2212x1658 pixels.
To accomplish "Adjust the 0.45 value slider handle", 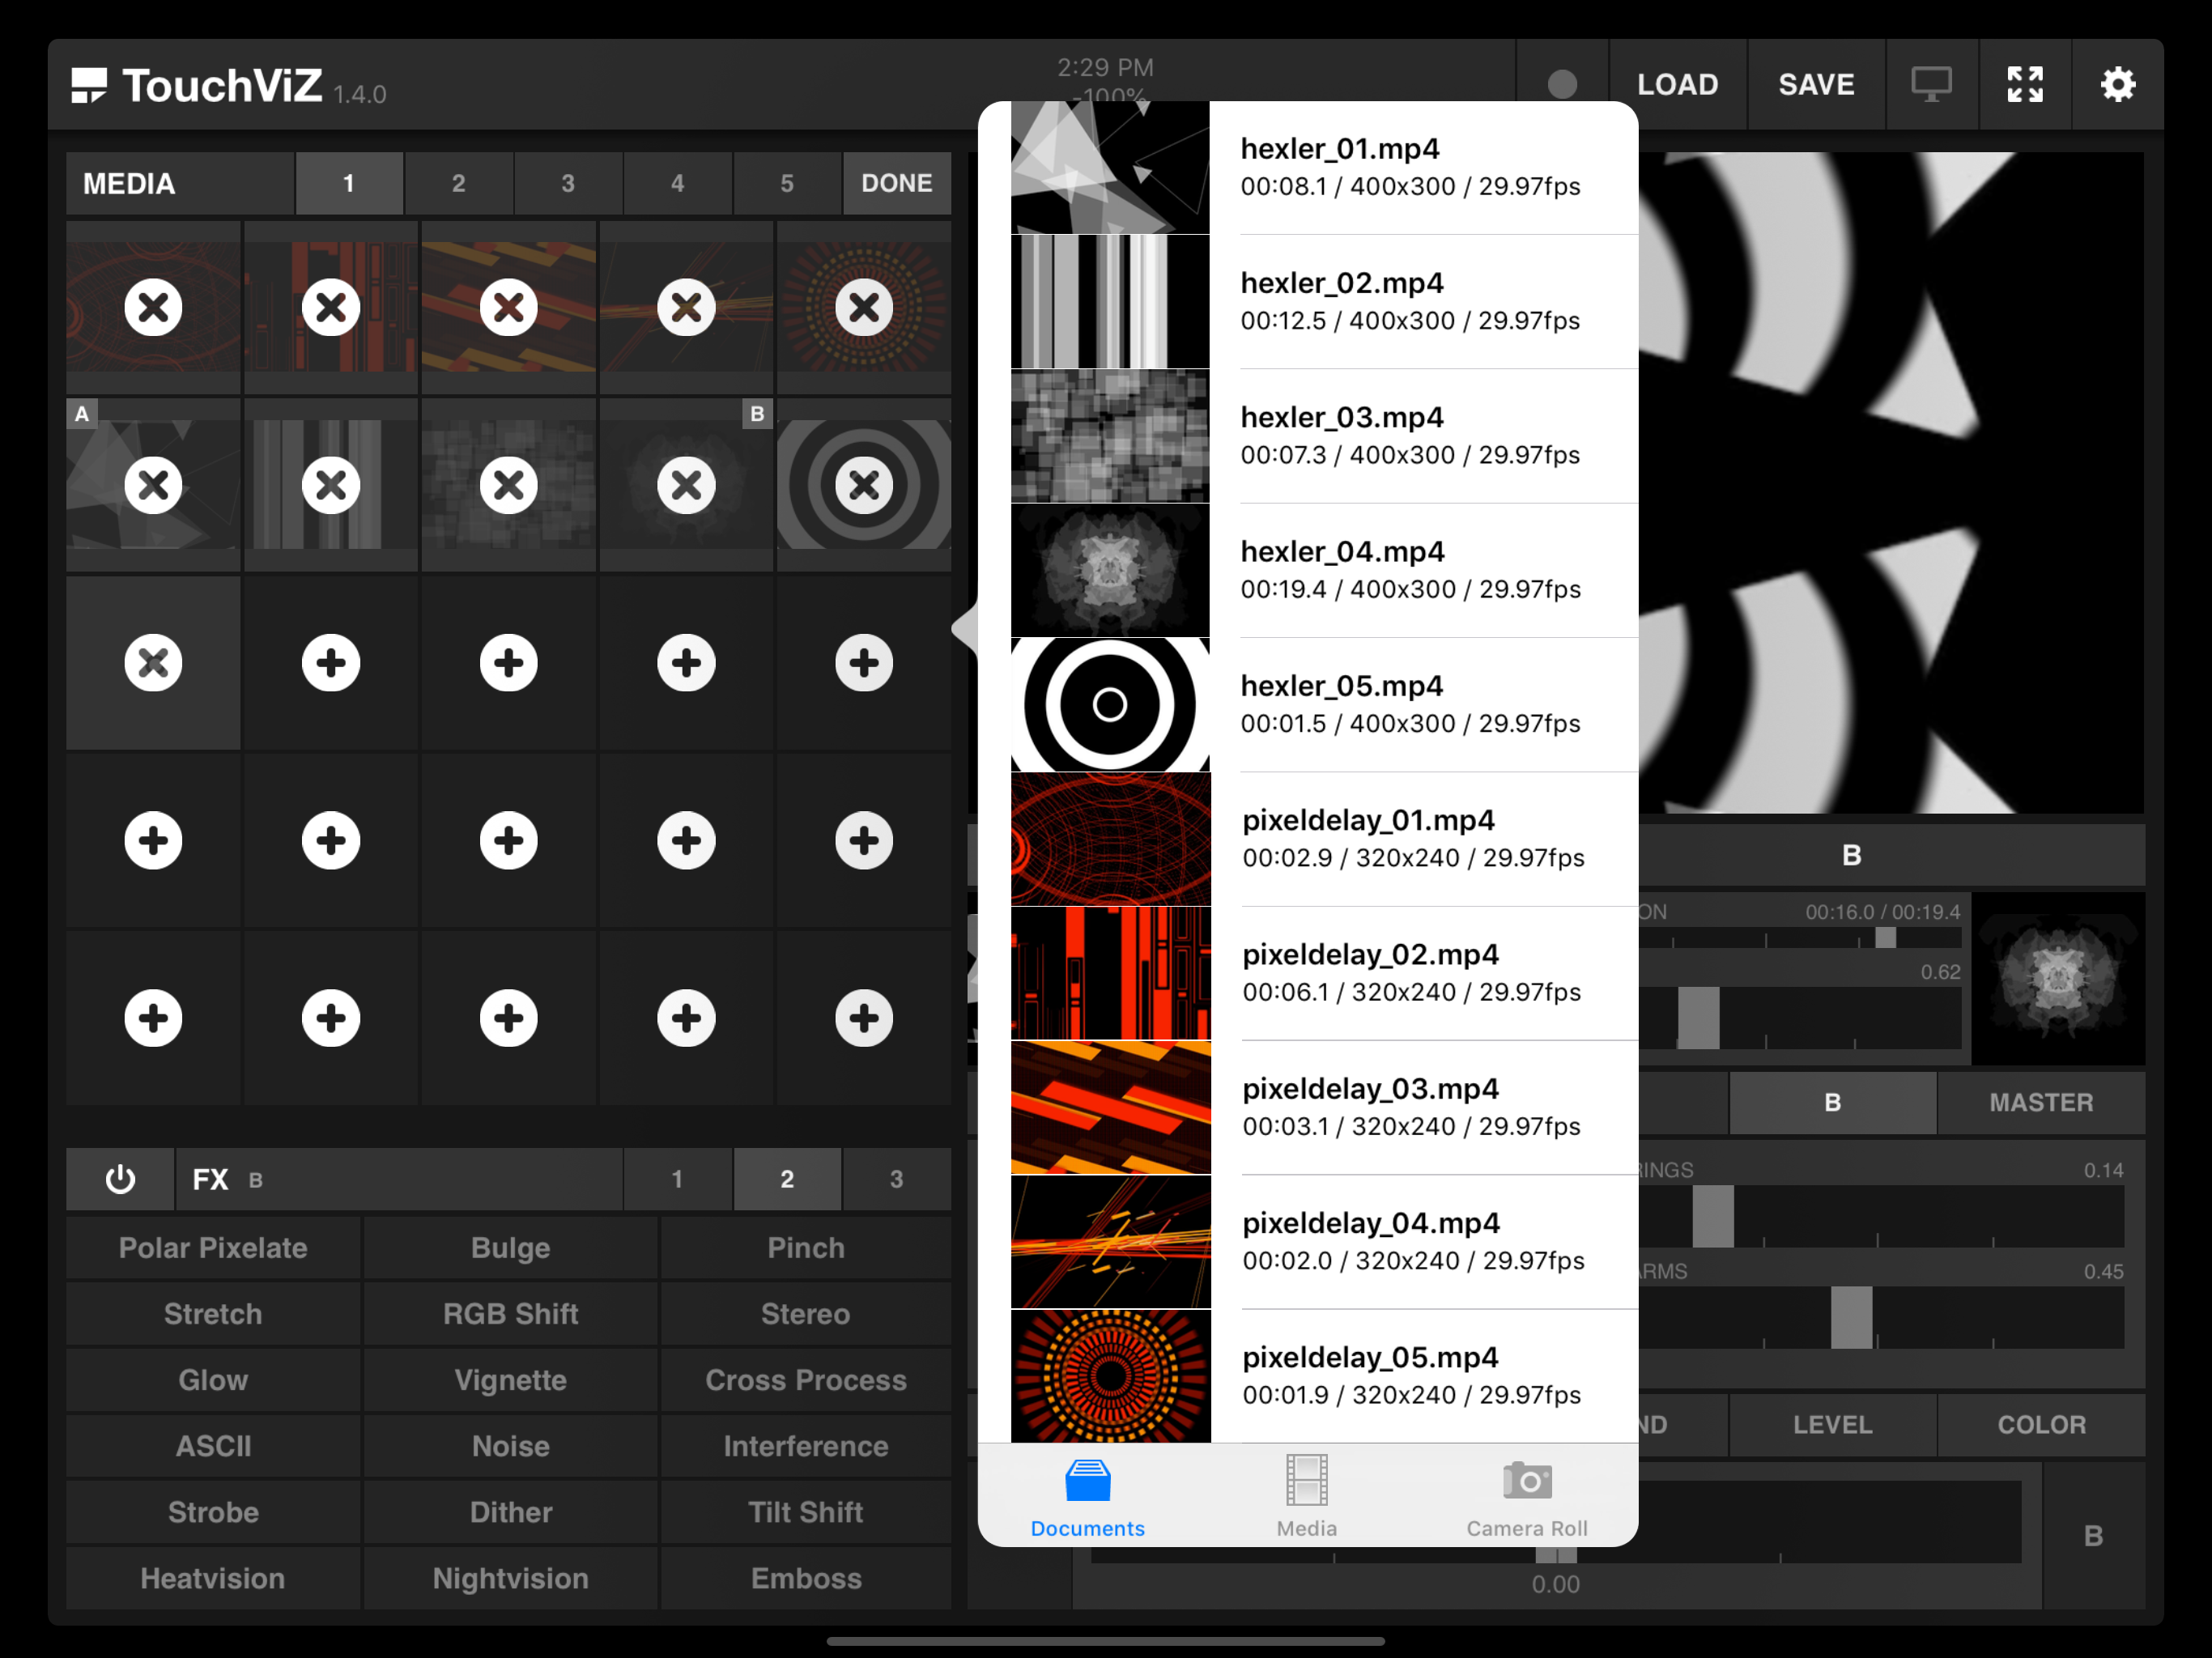I will pos(1850,1317).
